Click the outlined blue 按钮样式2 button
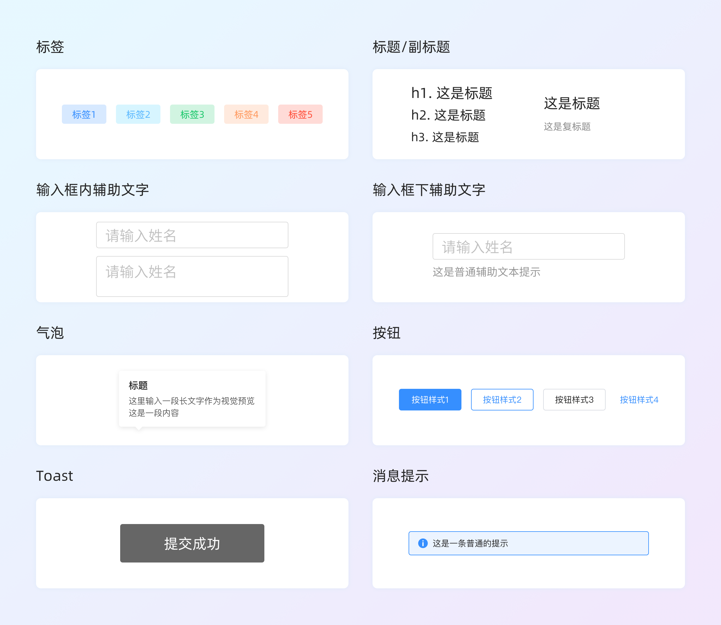The width and height of the screenshot is (721, 625). pyautogui.click(x=502, y=400)
